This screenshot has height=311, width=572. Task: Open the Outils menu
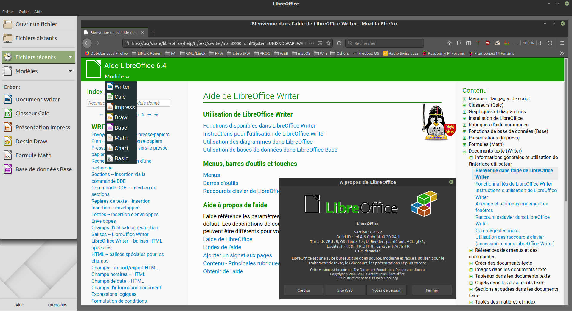pos(24,12)
